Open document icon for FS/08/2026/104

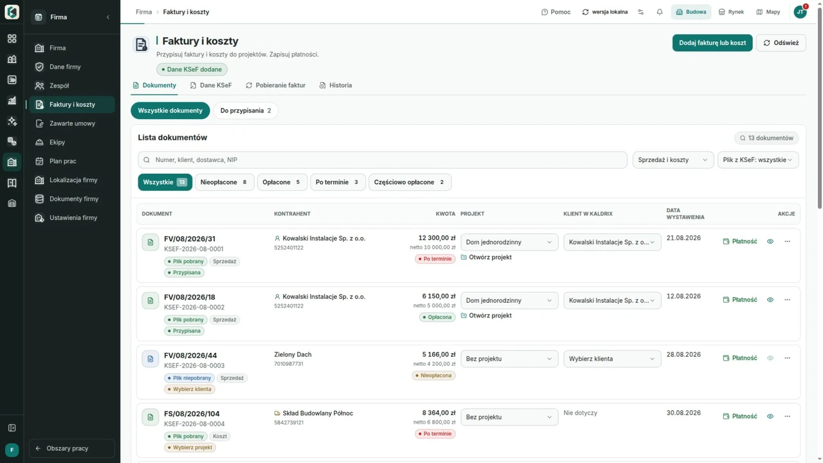(150, 417)
